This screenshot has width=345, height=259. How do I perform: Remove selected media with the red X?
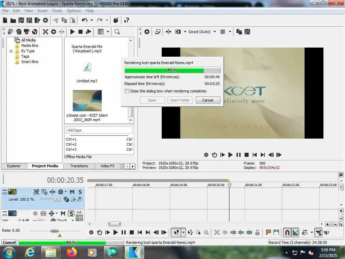coord(45,32)
